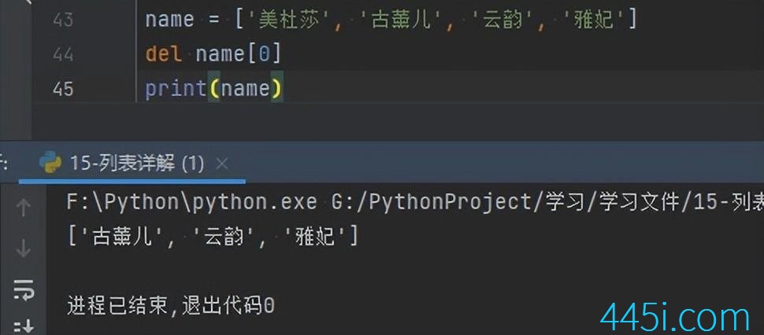Click the Down the stack trace arrow

[x=23, y=248]
